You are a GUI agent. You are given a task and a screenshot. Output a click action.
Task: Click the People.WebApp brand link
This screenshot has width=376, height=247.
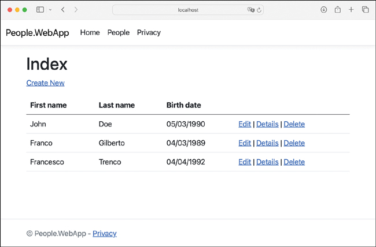(x=37, y=32)
